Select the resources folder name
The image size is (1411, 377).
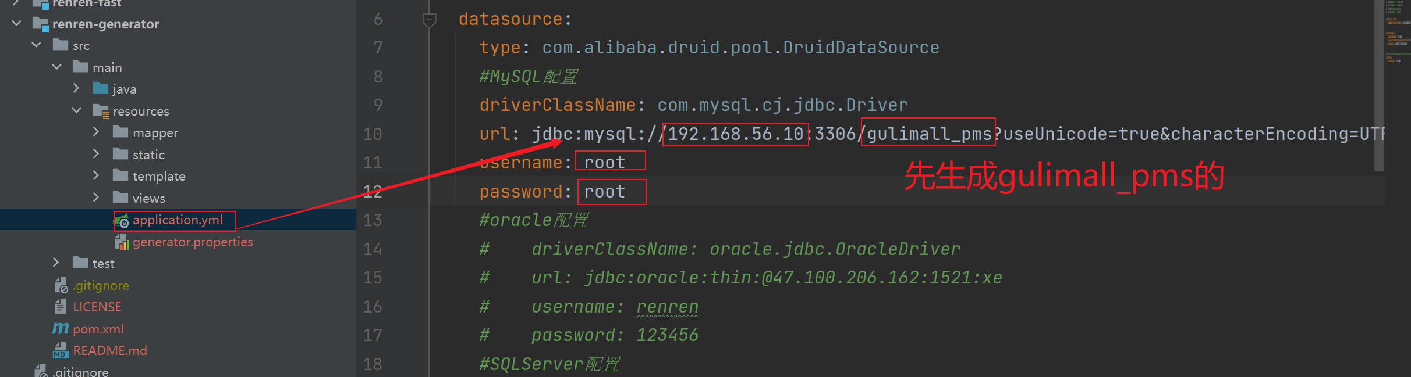(x=141, y=111)
